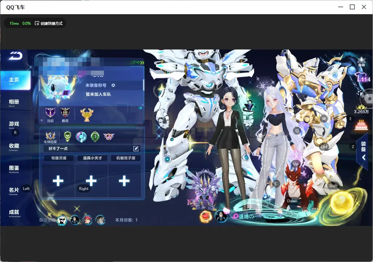Add an item to the last plus slot

click(x=124, y=181)
